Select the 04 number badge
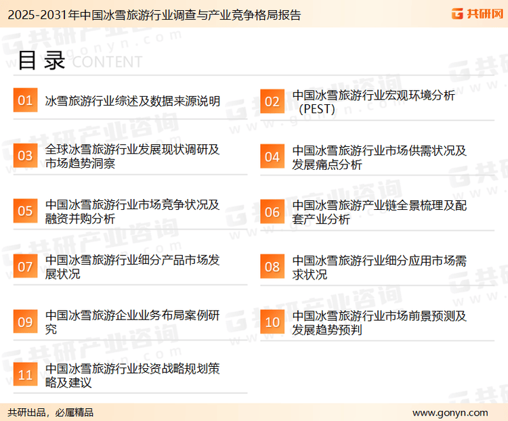The width and height of the screenshot is (508, 421). click(272, 156)
